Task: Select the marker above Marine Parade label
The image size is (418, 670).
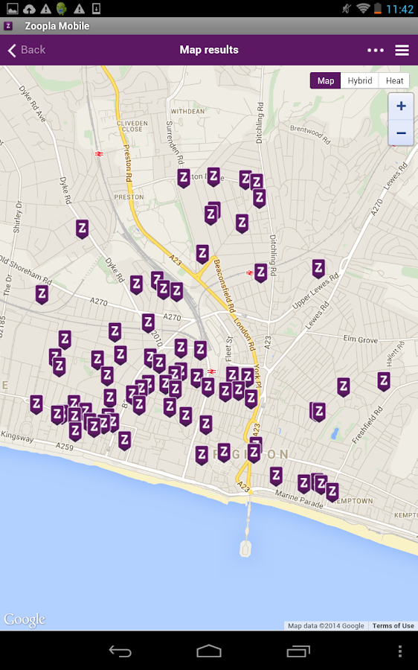Action: [276, 476]
